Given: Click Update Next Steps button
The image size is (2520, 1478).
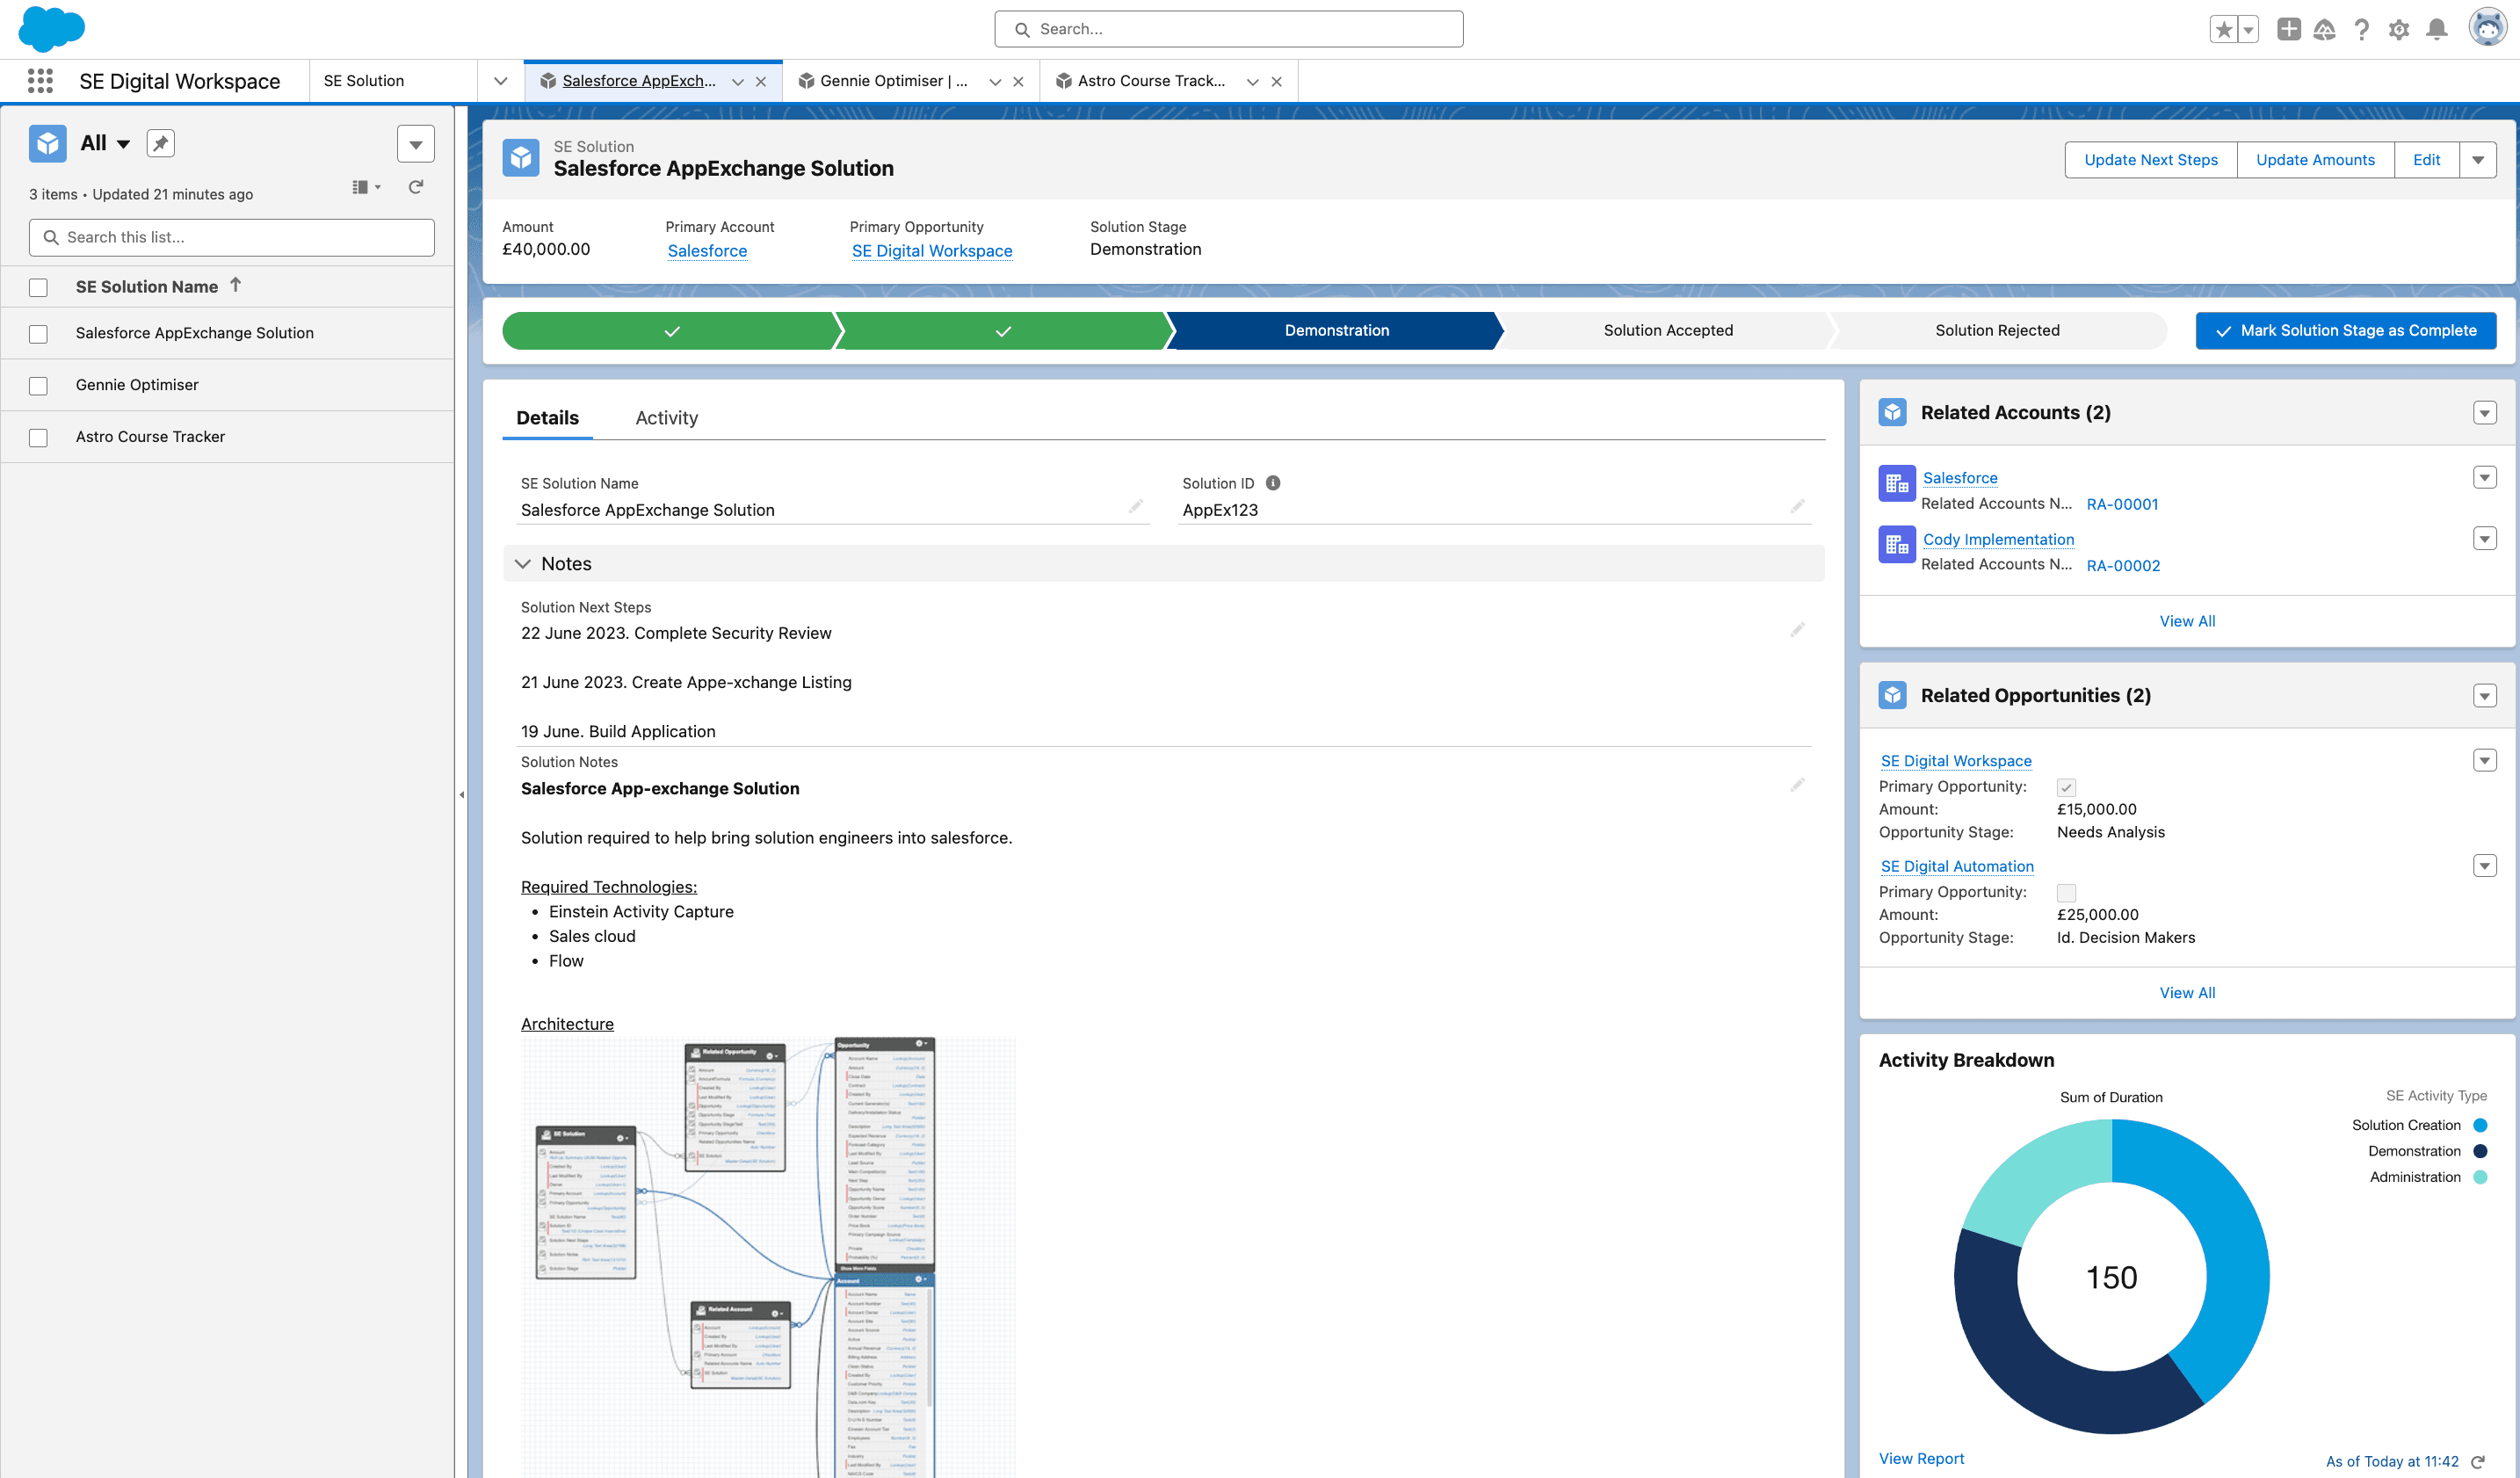Looking at the screenshot, I should click(2150, 160).
